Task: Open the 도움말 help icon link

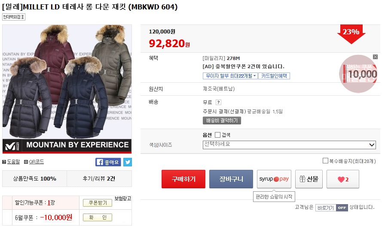Action: [11, 162]
